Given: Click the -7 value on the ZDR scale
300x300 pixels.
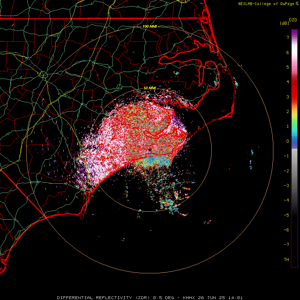Looking at the screenshot, I should (286, 245).
